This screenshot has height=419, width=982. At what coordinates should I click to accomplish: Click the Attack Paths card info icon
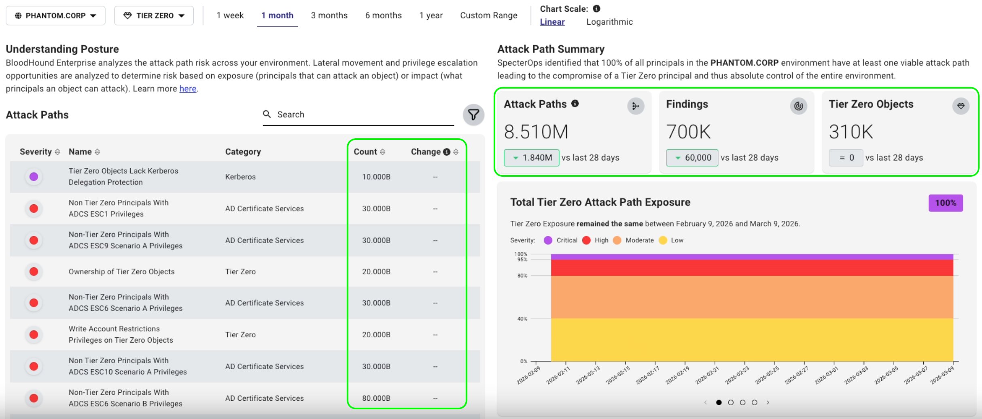575,104
